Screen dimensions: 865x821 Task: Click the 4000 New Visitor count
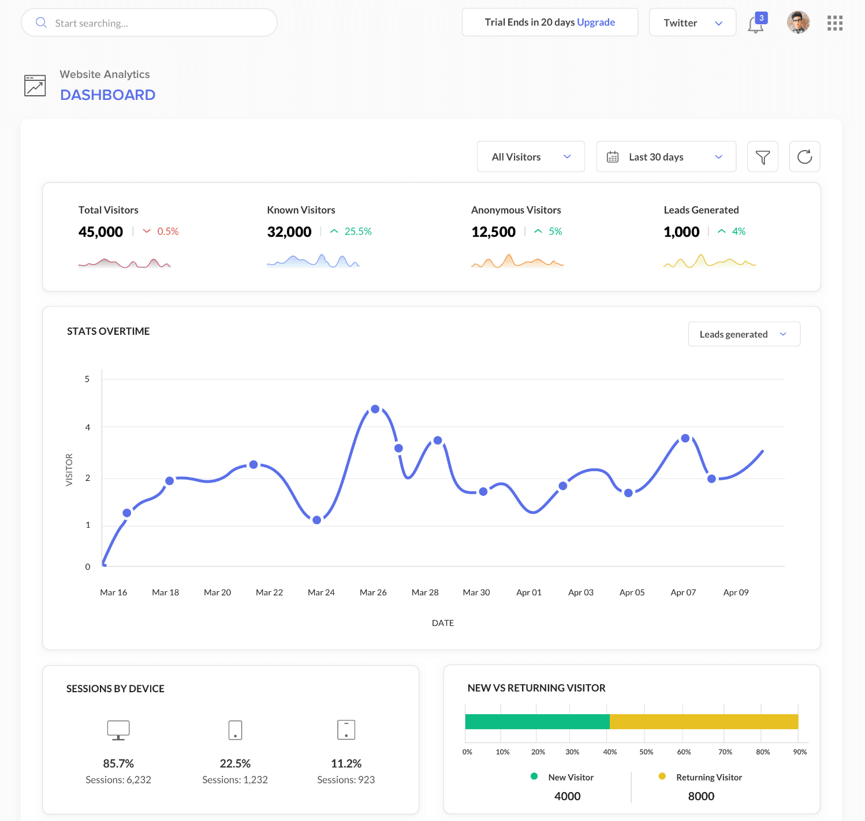click(568, 796)
